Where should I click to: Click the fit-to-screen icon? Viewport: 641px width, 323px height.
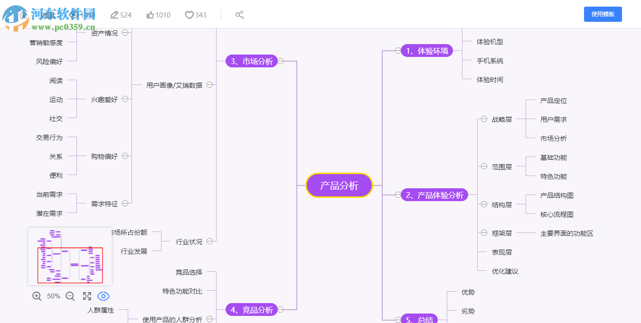coord(87,296)
